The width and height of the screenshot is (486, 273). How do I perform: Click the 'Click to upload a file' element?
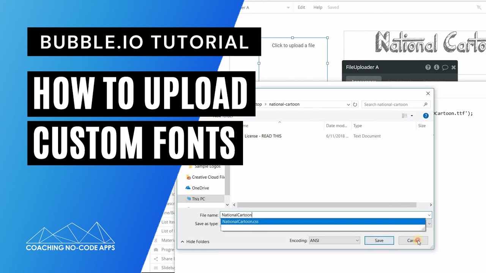point(293,45)
